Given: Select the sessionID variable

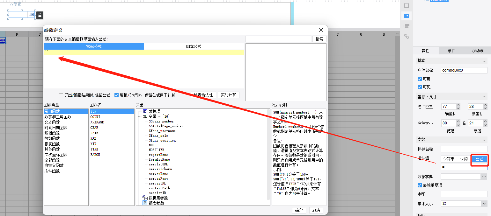Looking at the screenshot, I should pos(157,193).
